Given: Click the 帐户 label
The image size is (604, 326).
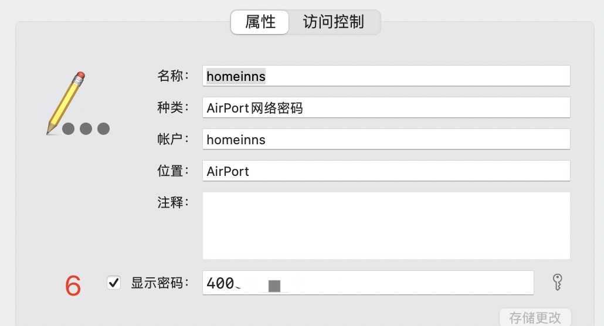Looking at the screenshot, I should pyautogui.click(x=173, y=139).
